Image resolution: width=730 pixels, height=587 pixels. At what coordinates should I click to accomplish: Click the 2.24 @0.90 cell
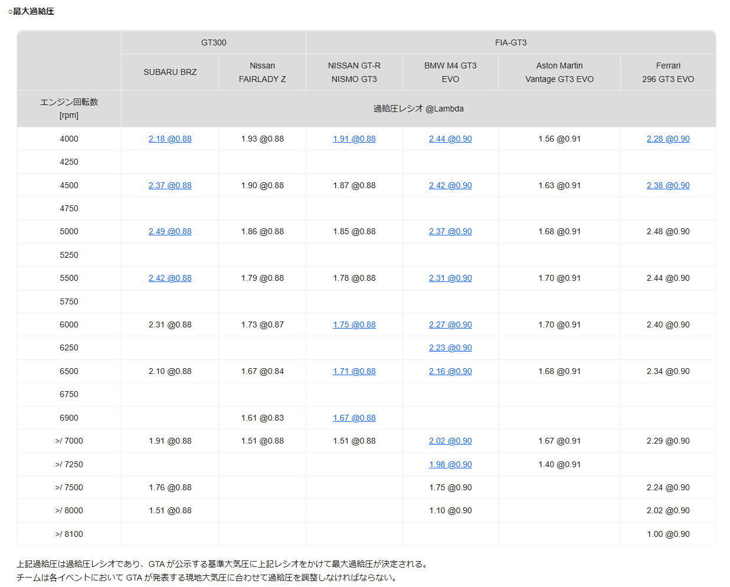[668, 487]
